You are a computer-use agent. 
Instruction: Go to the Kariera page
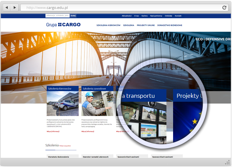(x=144, y=16)
